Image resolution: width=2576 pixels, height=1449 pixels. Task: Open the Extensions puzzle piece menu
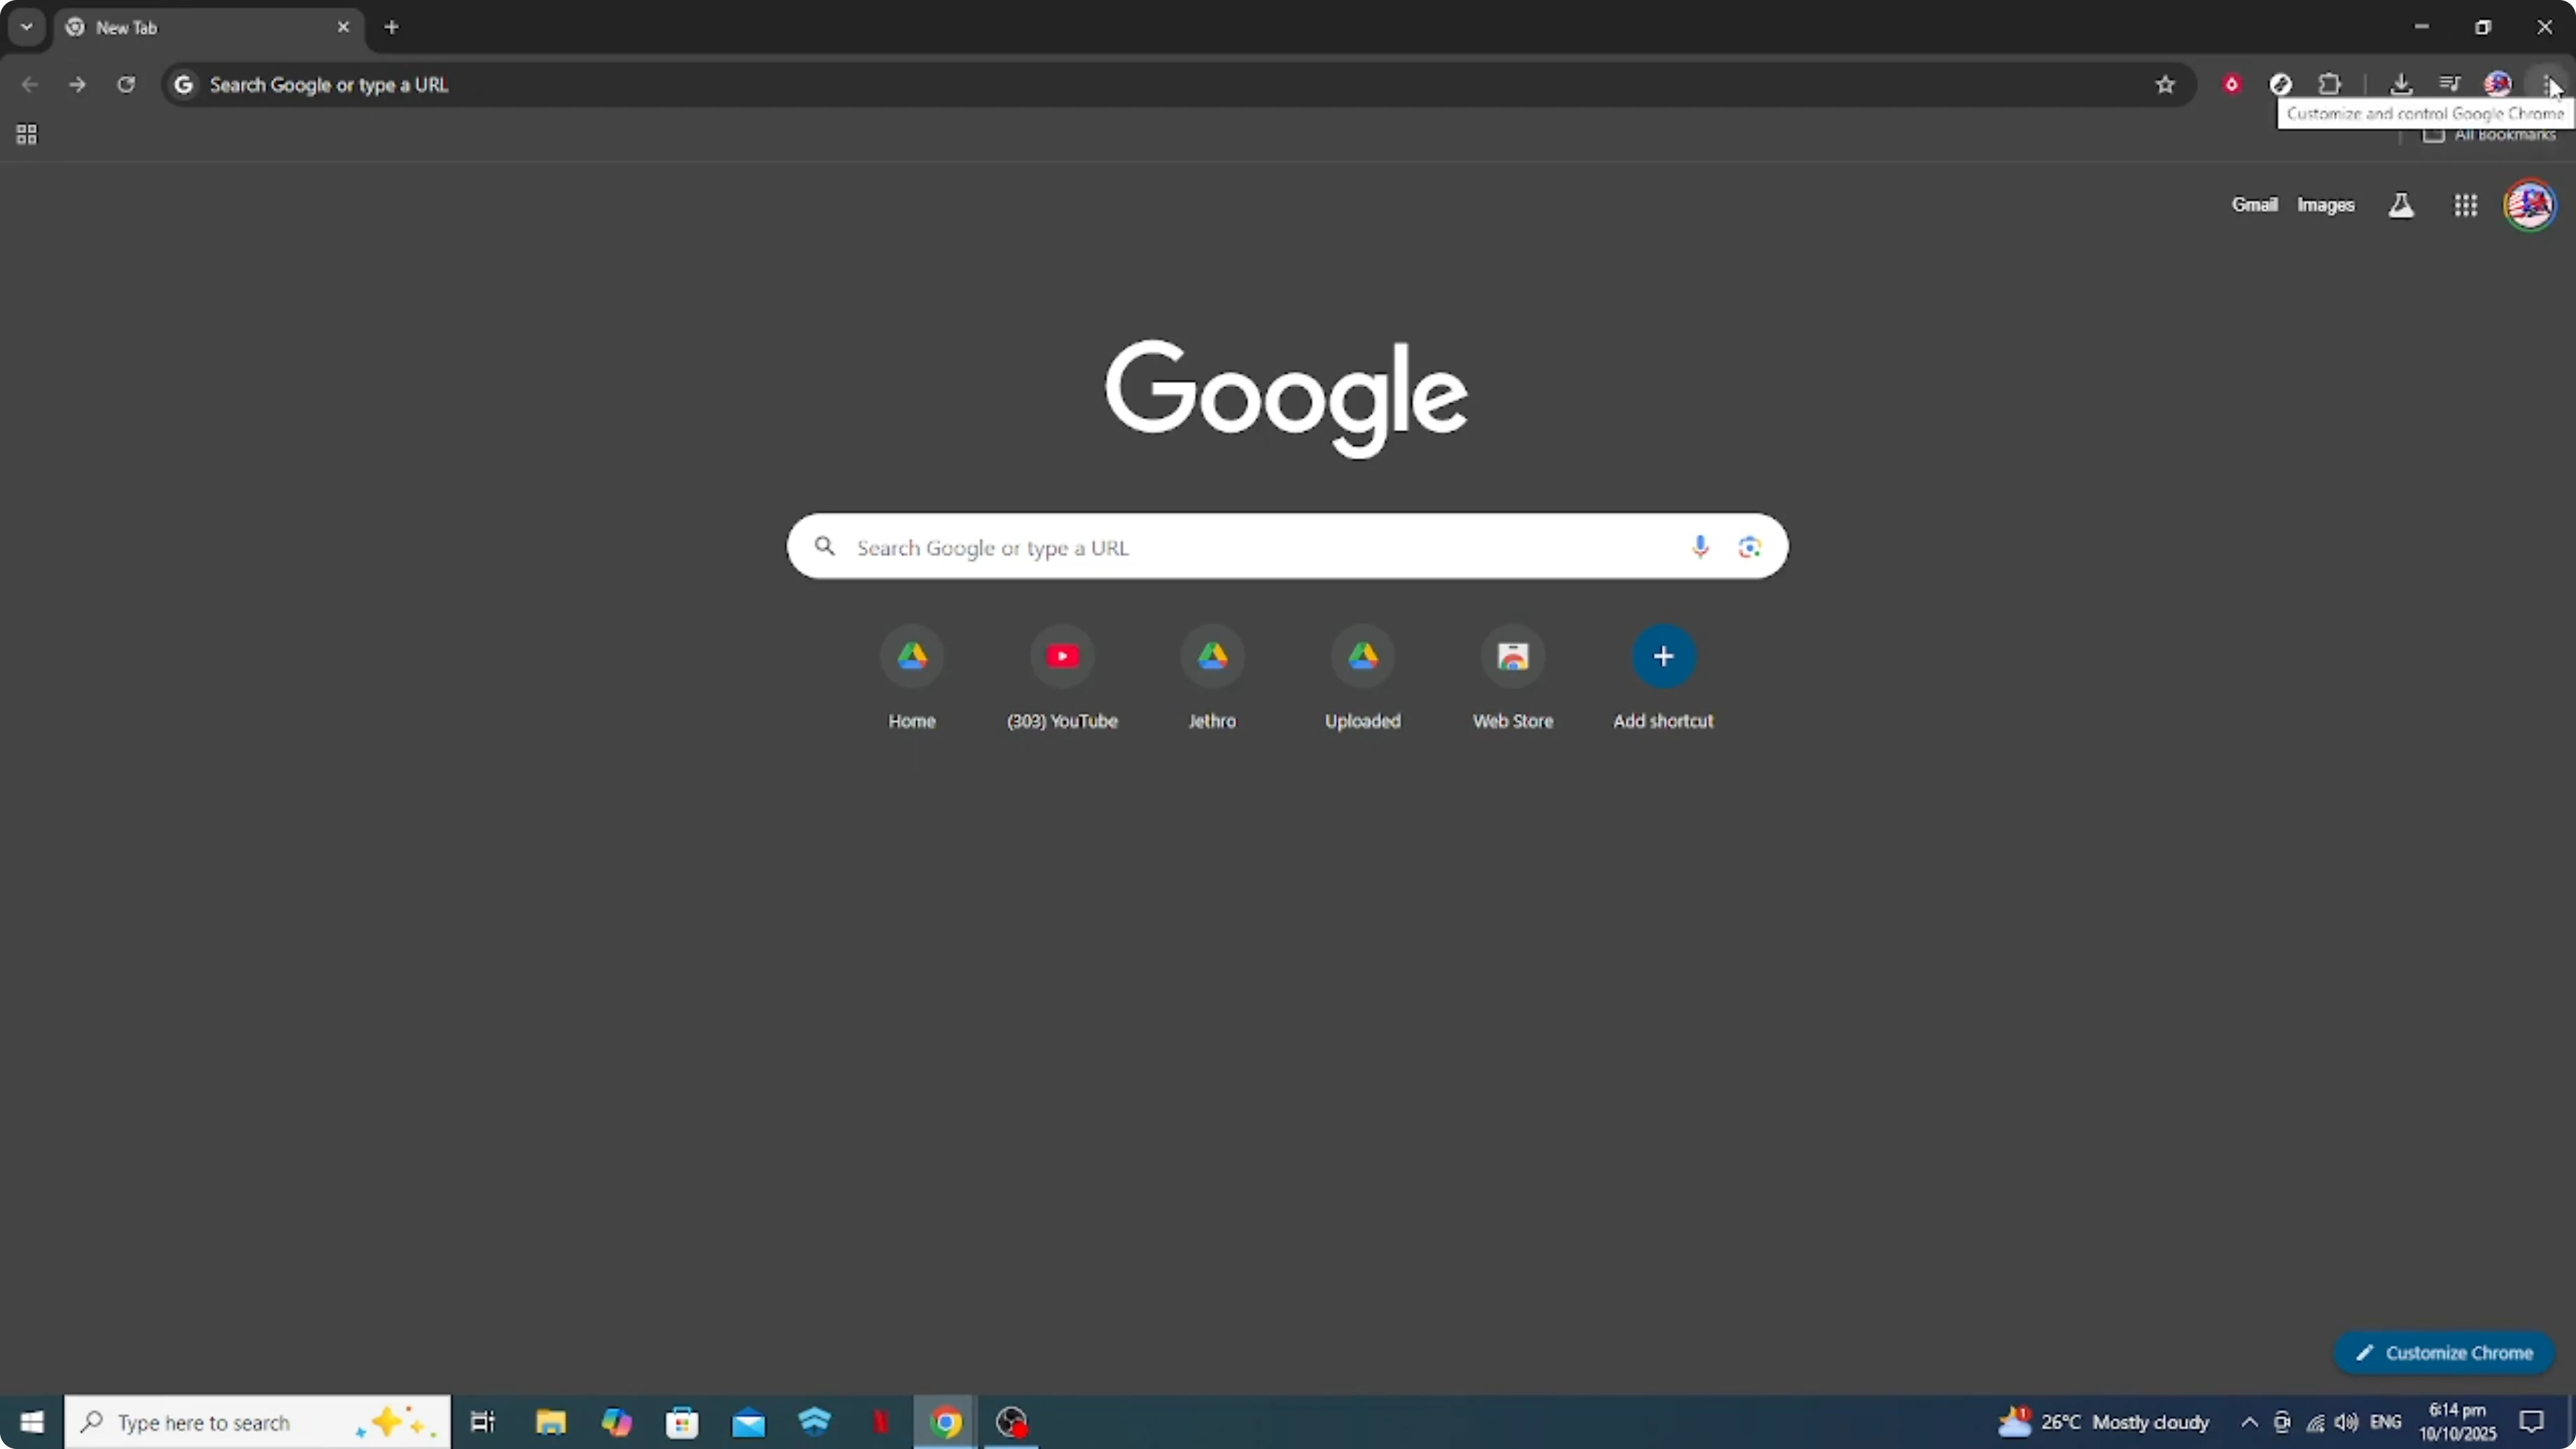[2330, 85]
